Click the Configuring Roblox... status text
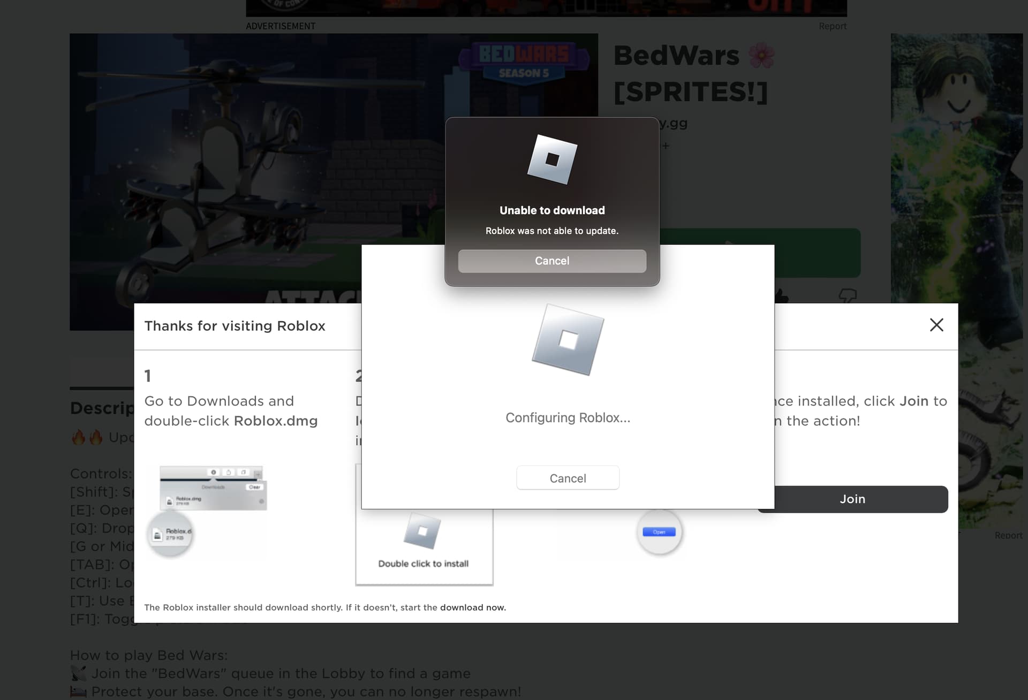Viewport: 1028px width, 700px height. pos(568,417)
